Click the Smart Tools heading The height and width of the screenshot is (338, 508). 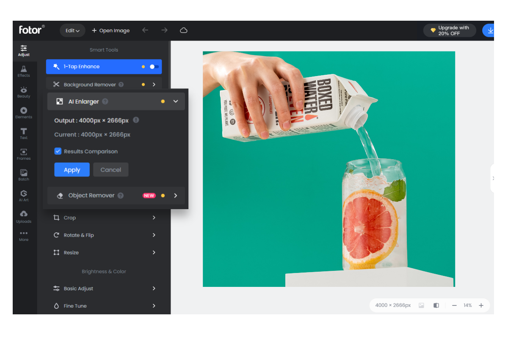104,50
